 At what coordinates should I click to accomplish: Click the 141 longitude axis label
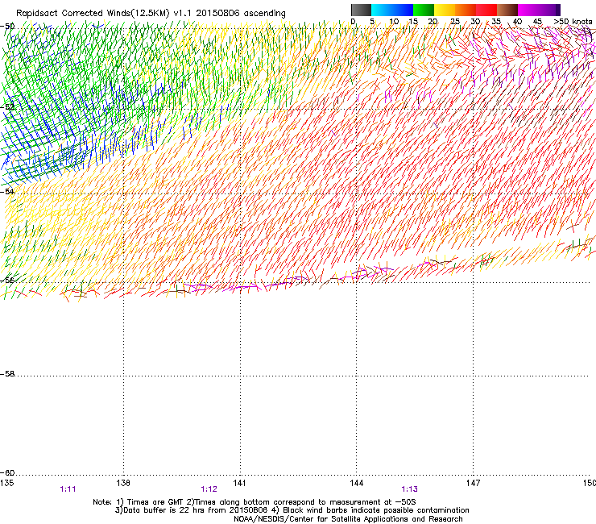tap(239, 483)
